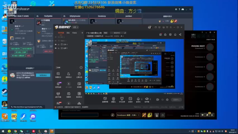Open 主播任务 in the toolbox panel

click(x=79, y=75)
